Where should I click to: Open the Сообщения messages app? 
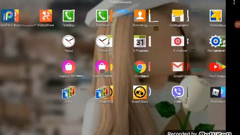177,16
